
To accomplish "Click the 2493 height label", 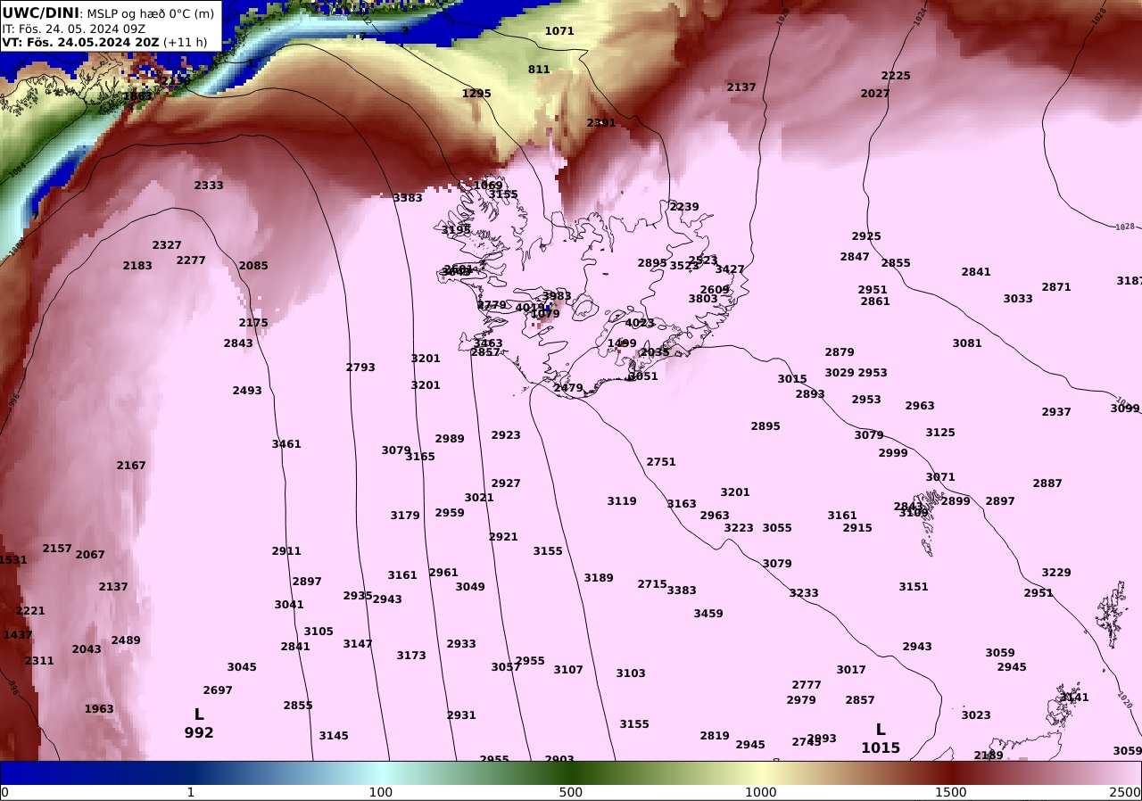I will point(247,391).
